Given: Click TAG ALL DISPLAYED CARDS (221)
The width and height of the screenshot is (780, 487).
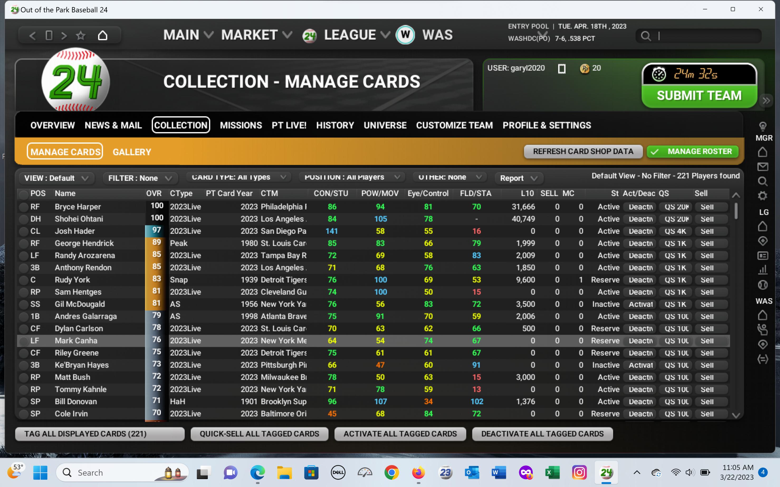Looking at the screenshot, I should [100, 434].
